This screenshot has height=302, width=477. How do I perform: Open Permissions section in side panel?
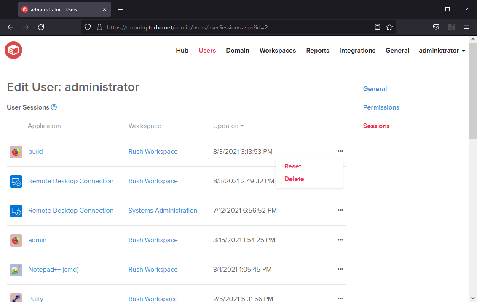[x=381, y=107]
